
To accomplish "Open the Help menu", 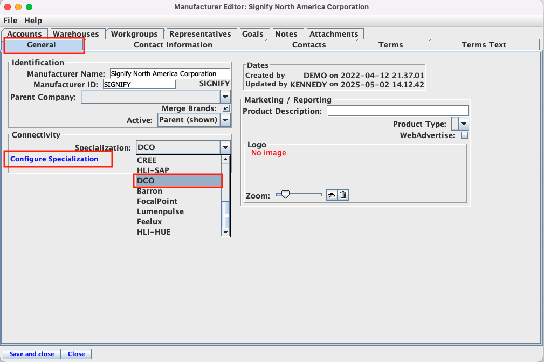I will tap(33, 21).
